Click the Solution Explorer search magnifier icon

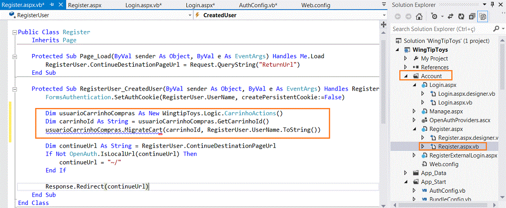click(496, 29)
